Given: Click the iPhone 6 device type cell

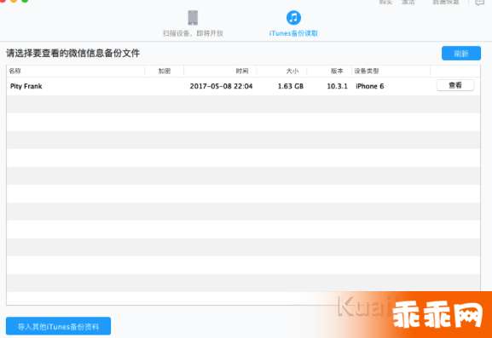Looking at the screenshot, I should tap(369, 86).
